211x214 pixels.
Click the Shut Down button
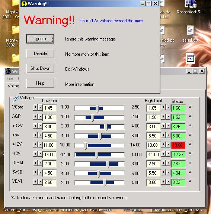(x=40, y=68)
